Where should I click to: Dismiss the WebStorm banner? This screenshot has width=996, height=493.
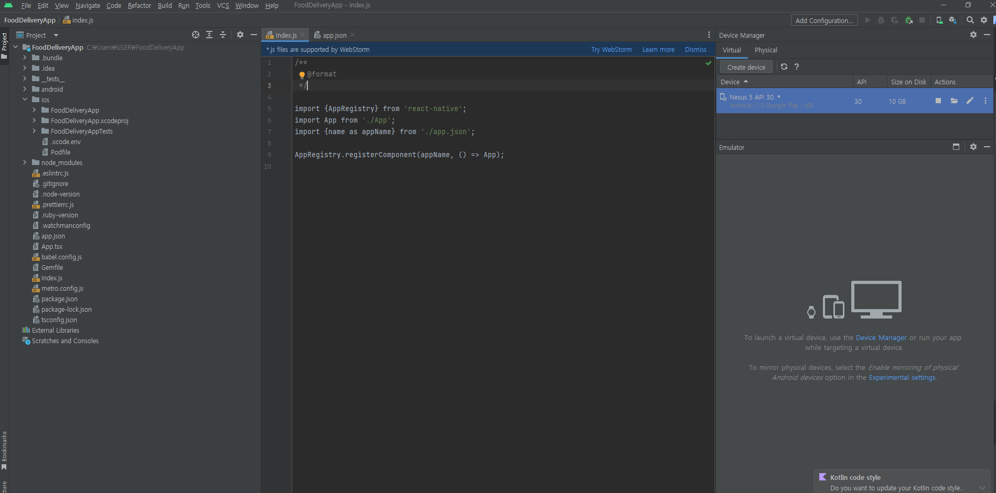click(x=695, y=49)
